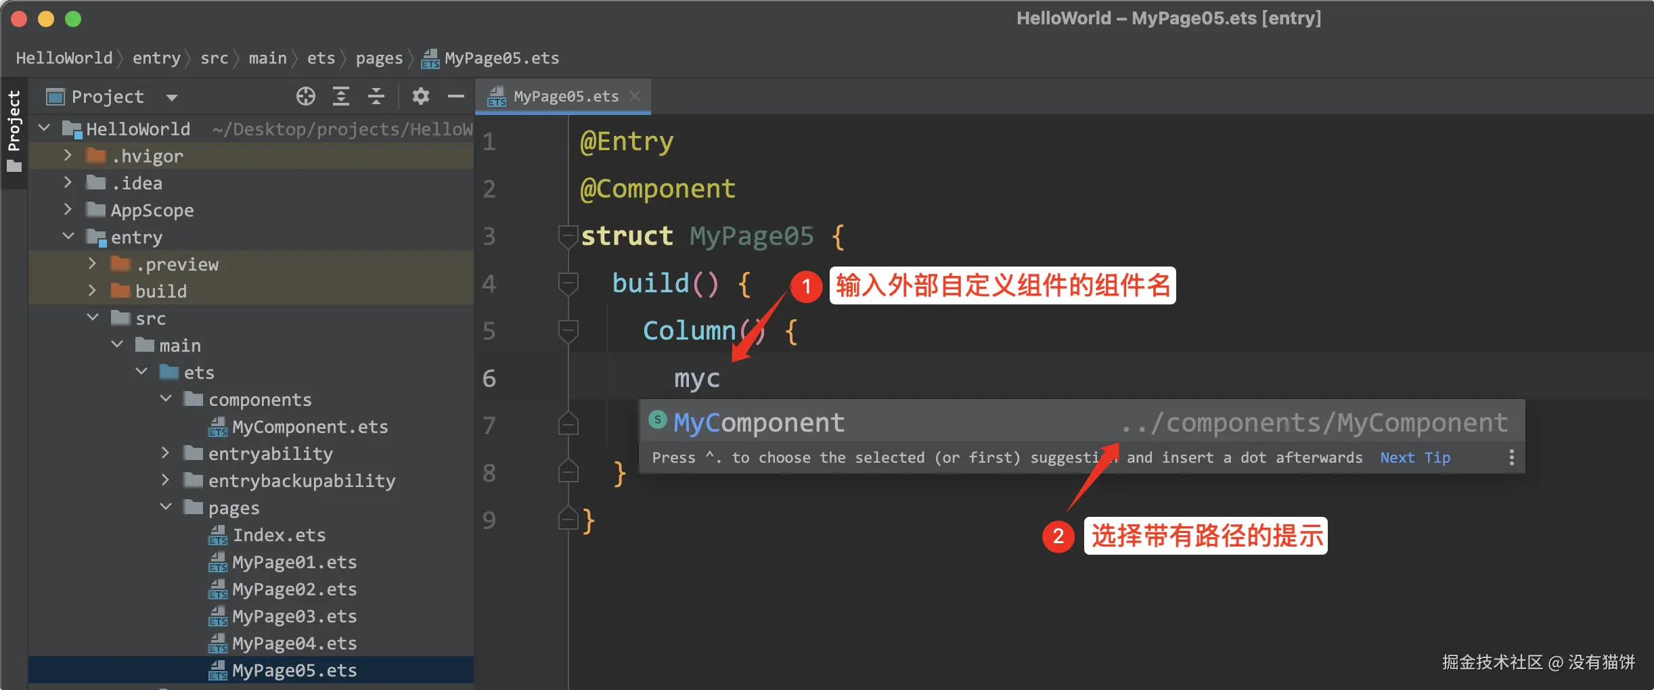Click entry in the breadcrumb bar
This screenshot has width=1654, height=690.
pos(156,58)
